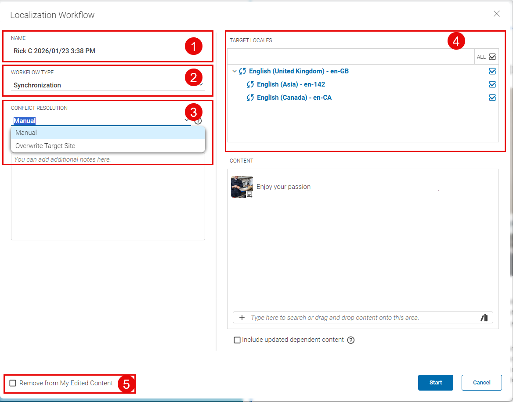
Task: Open help for Include updated dependent content
Action: (350, 340)
